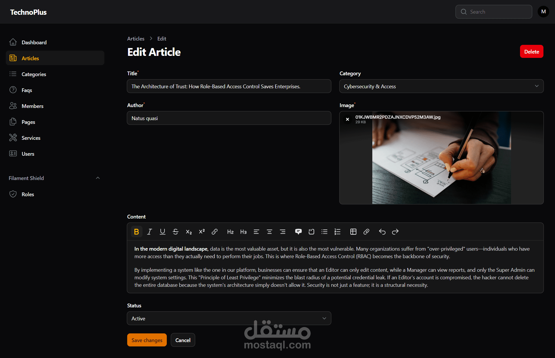
Task: Open the Category dropdown
Action: (441, 86)
